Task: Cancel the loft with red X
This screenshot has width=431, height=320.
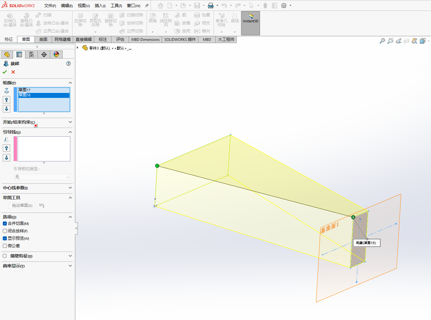Action: (x=13, y=72)
